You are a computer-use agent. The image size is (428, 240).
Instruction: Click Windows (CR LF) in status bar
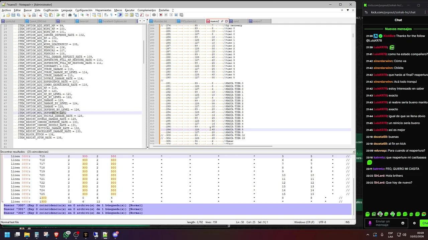(304, 222)
